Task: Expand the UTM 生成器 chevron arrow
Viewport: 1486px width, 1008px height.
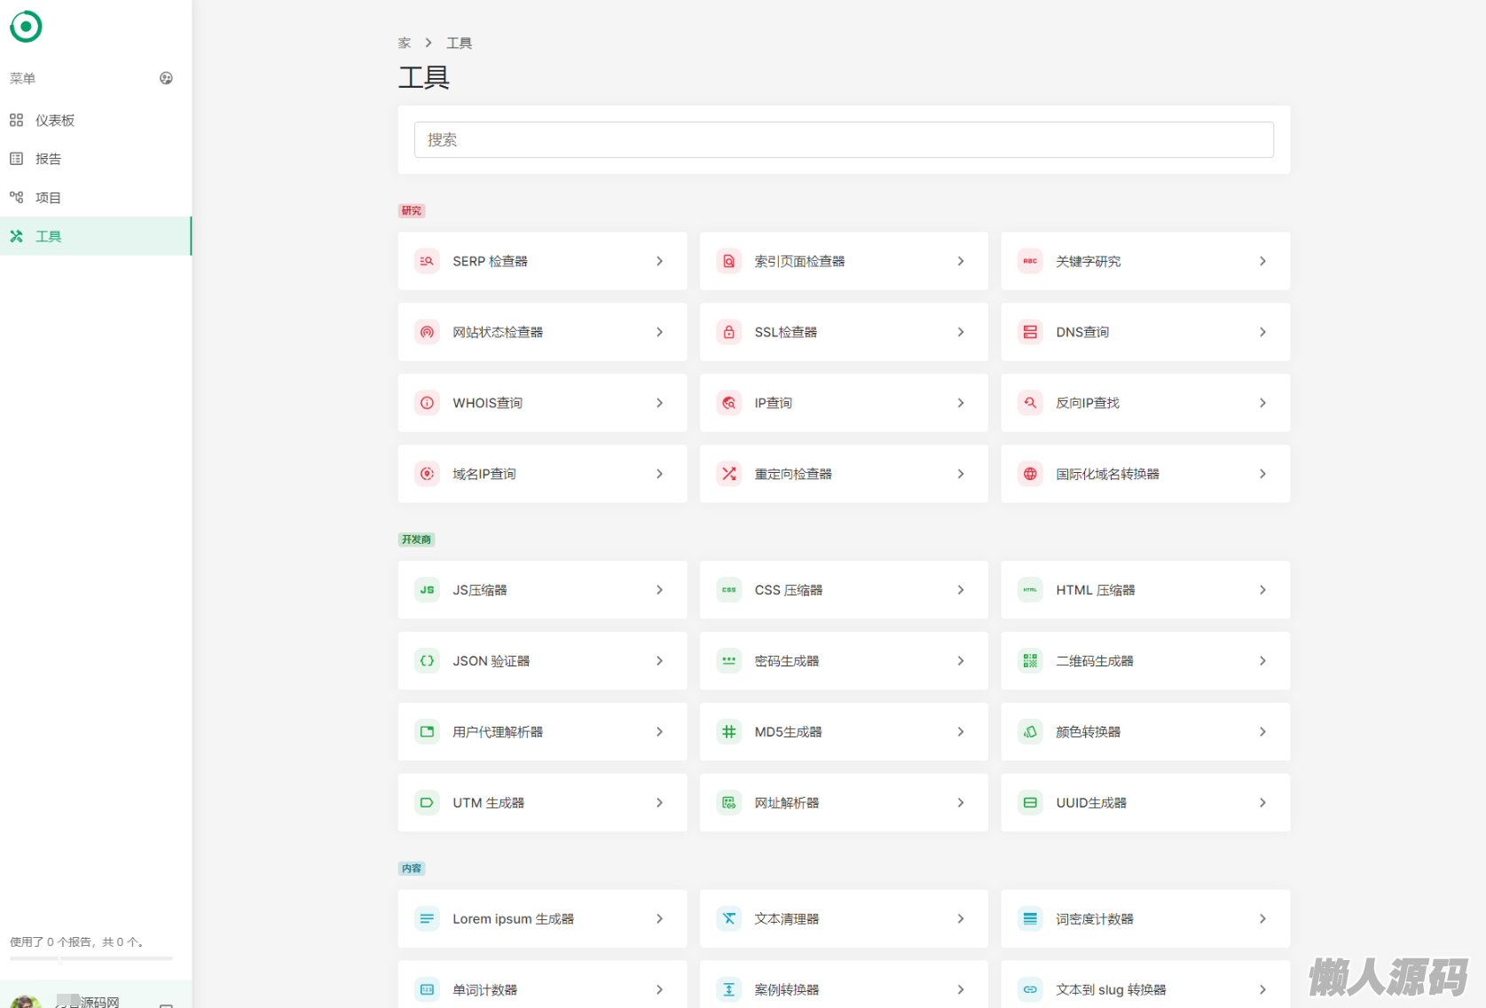Action: (659, 803)
